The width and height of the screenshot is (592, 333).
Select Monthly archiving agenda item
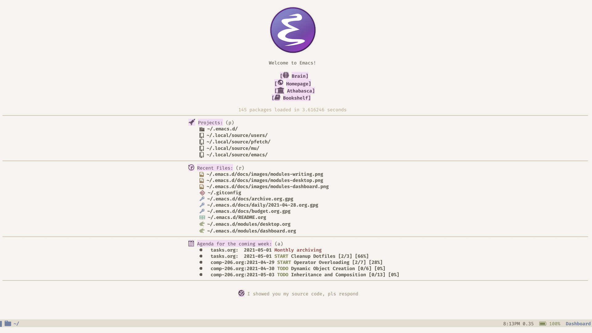298,250
